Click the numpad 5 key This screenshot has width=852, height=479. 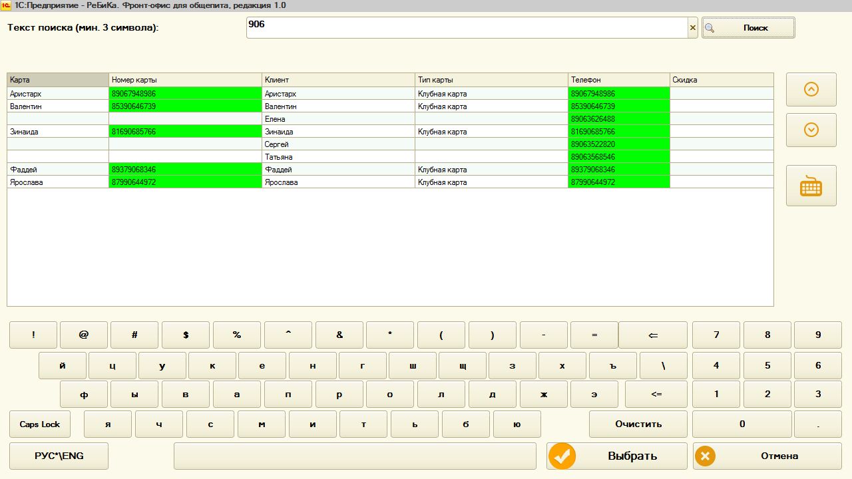[x=767, y=365]
